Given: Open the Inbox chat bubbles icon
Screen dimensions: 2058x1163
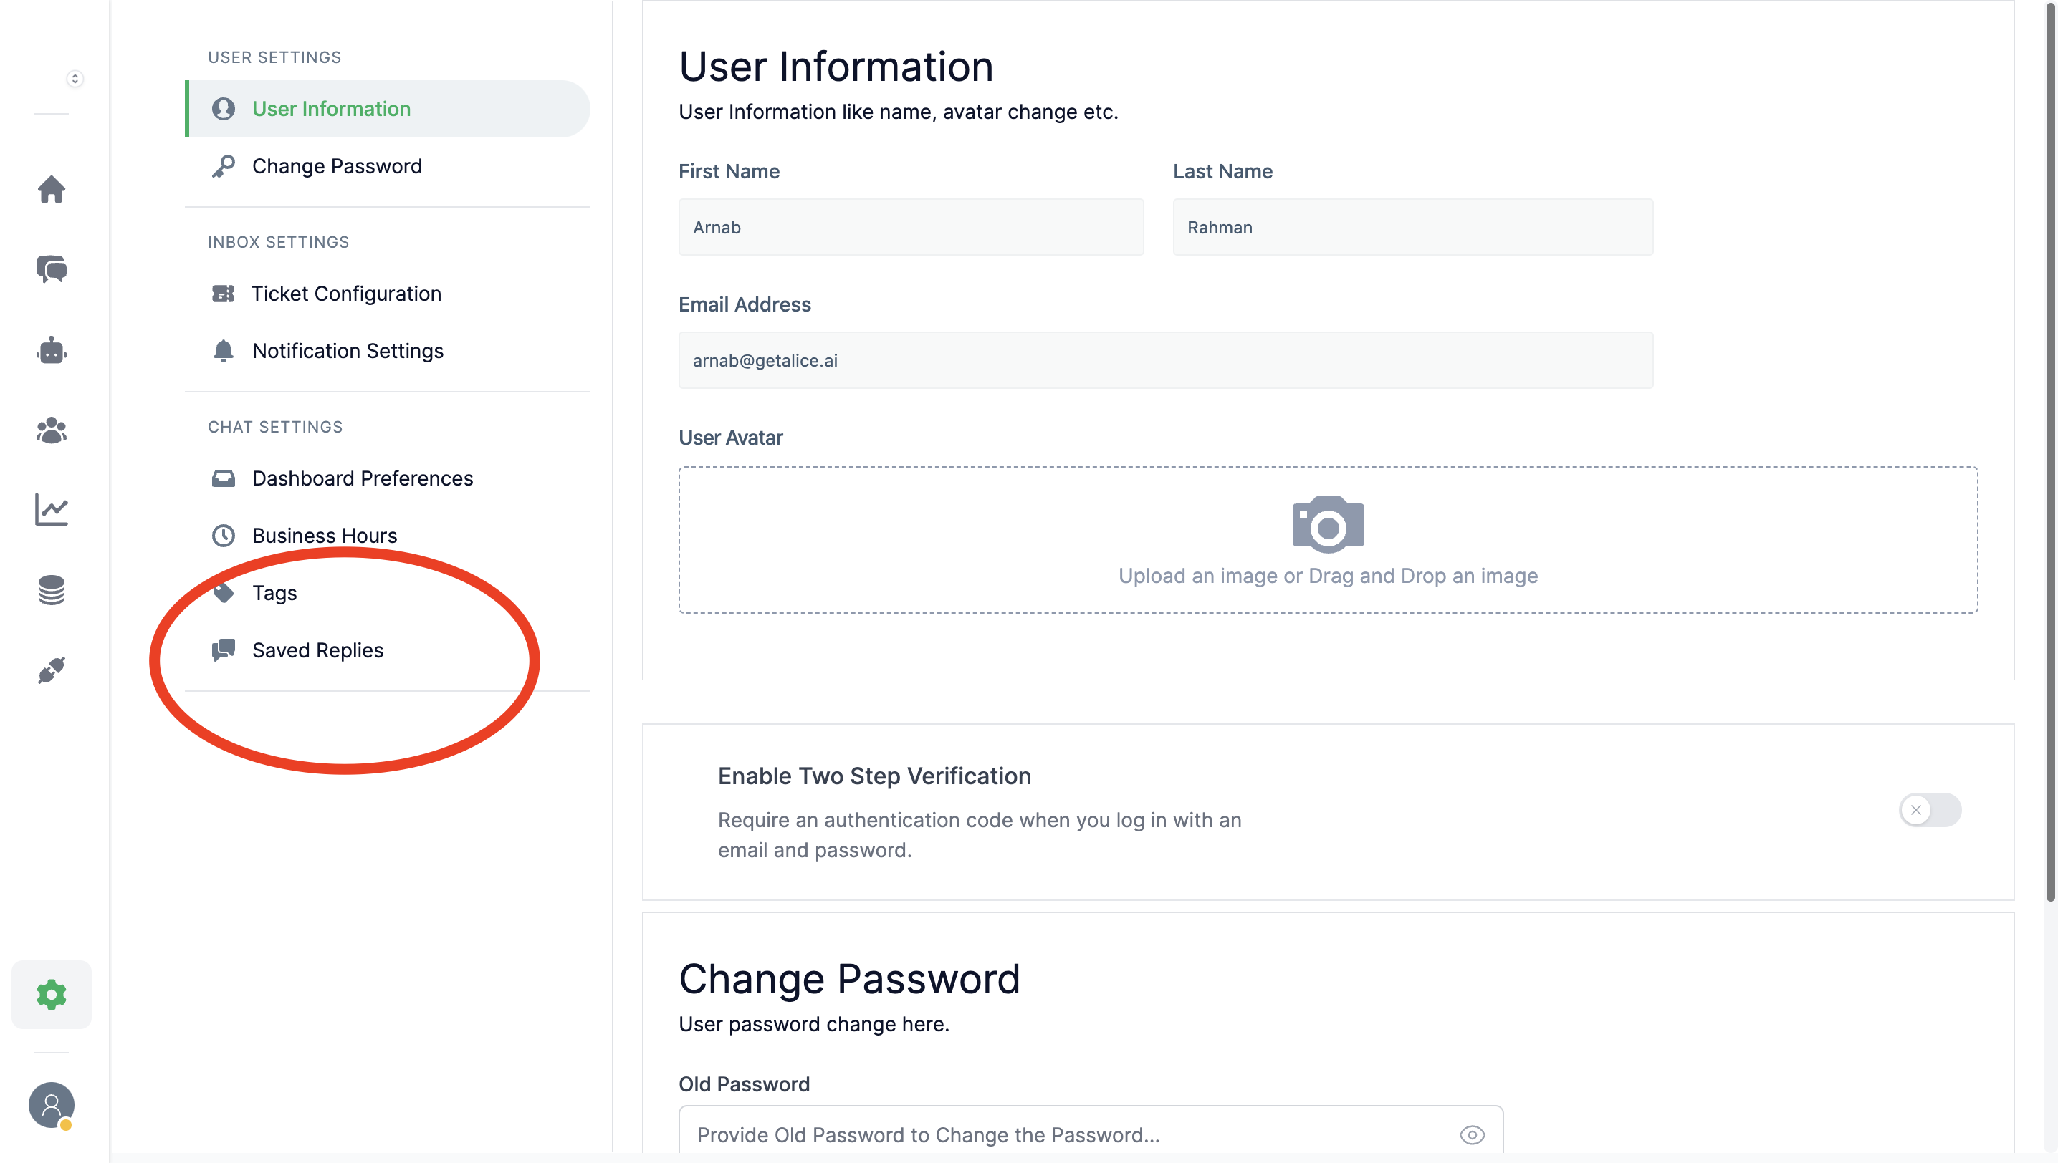Looking at the screenshot, I should click(51, 269).
